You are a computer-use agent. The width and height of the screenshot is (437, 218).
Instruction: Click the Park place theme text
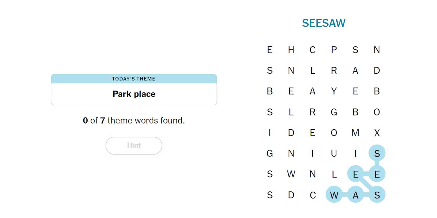tap(134, 94)
